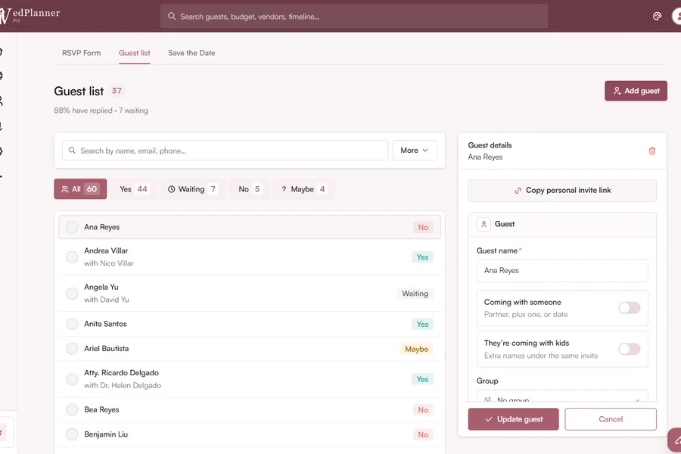
Task: Click the theme palette icon in header
Action: [x=657, y=17]
